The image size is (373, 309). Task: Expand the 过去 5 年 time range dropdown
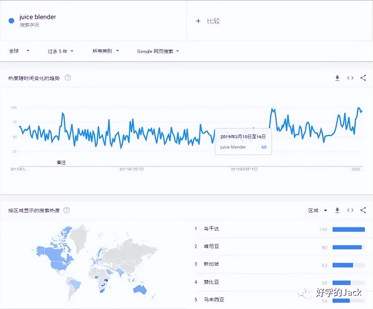pos(60,51)
